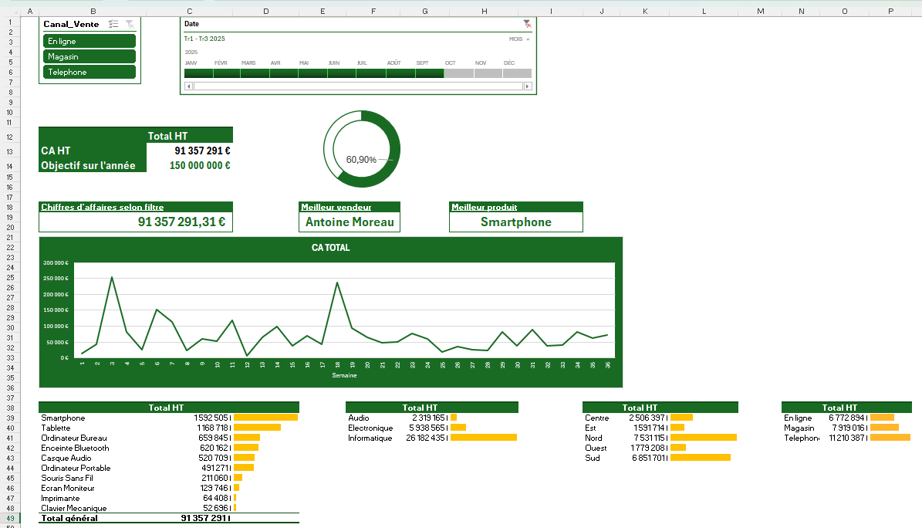Click the timeline right scroll arrow
This screenshot has height=528, width=922.
[528, 86]
